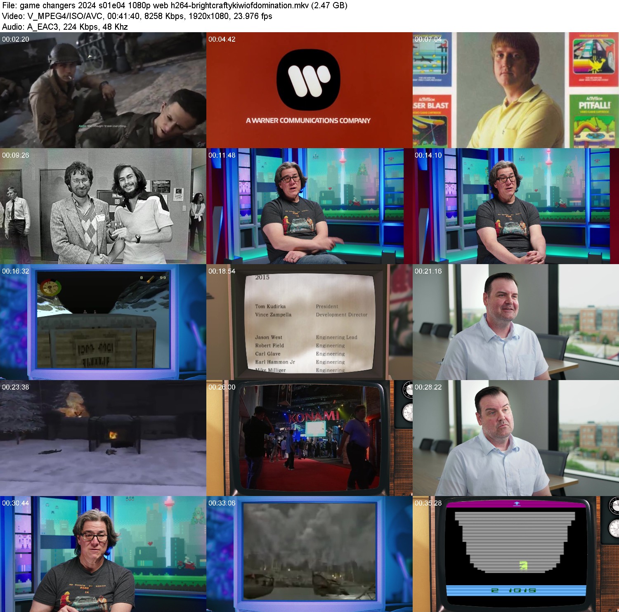Click the 00:33:06 timestamp label

222,503
